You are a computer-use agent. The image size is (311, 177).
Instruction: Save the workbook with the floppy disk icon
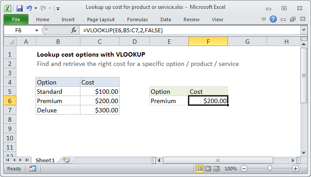point(20,8)
